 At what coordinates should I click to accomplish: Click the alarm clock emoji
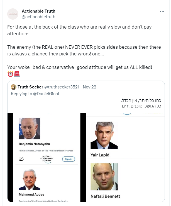coord(10,74)
